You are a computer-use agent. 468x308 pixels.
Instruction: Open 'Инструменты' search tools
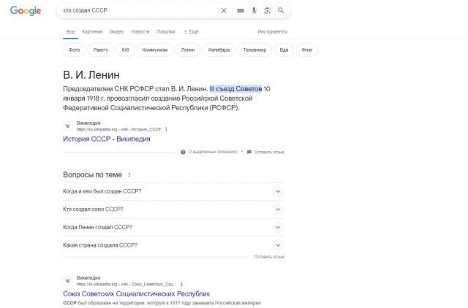[272, 31]
